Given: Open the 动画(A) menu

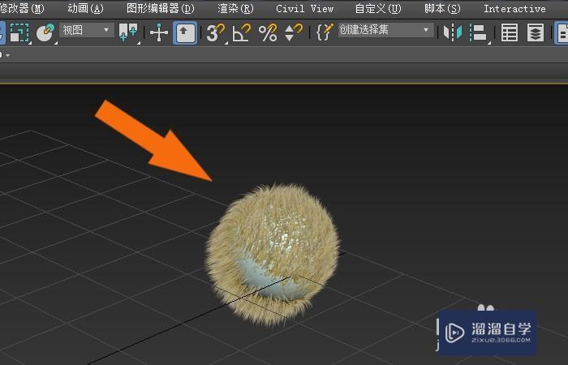Looking at the screenshot, I should (x=85, y=8).
